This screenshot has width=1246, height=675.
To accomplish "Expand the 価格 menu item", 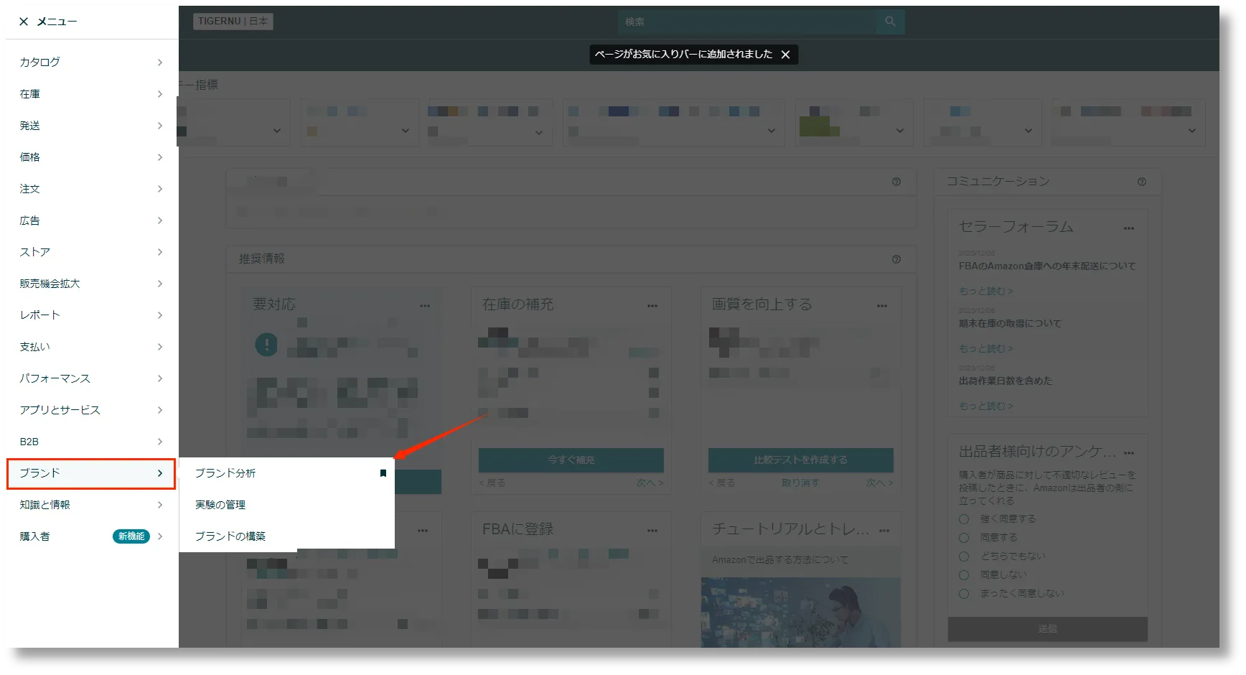I will pos(91,157).
